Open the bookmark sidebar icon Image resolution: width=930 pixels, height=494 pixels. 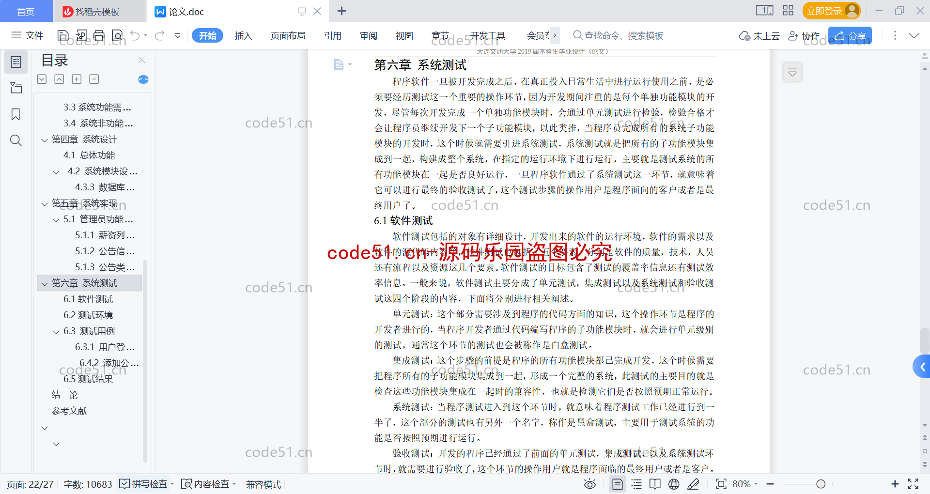(x=16, y=114)
